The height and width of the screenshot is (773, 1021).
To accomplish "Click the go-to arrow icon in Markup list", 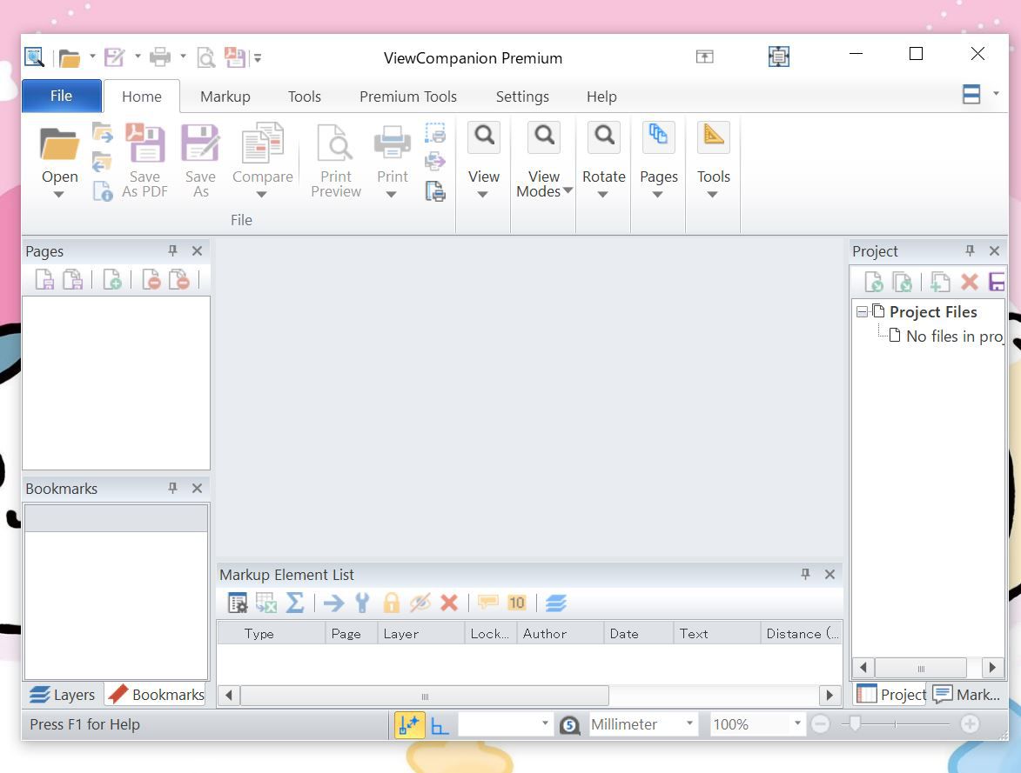I will [x=334, y=603].
